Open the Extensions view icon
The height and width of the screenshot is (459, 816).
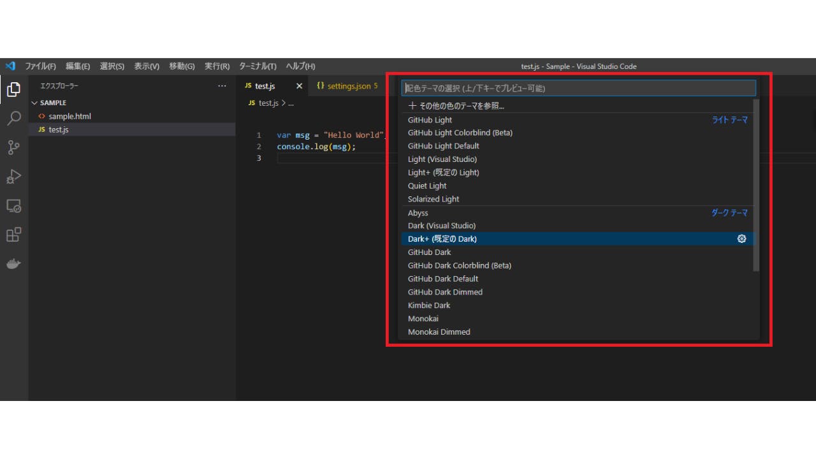point(13,235)
